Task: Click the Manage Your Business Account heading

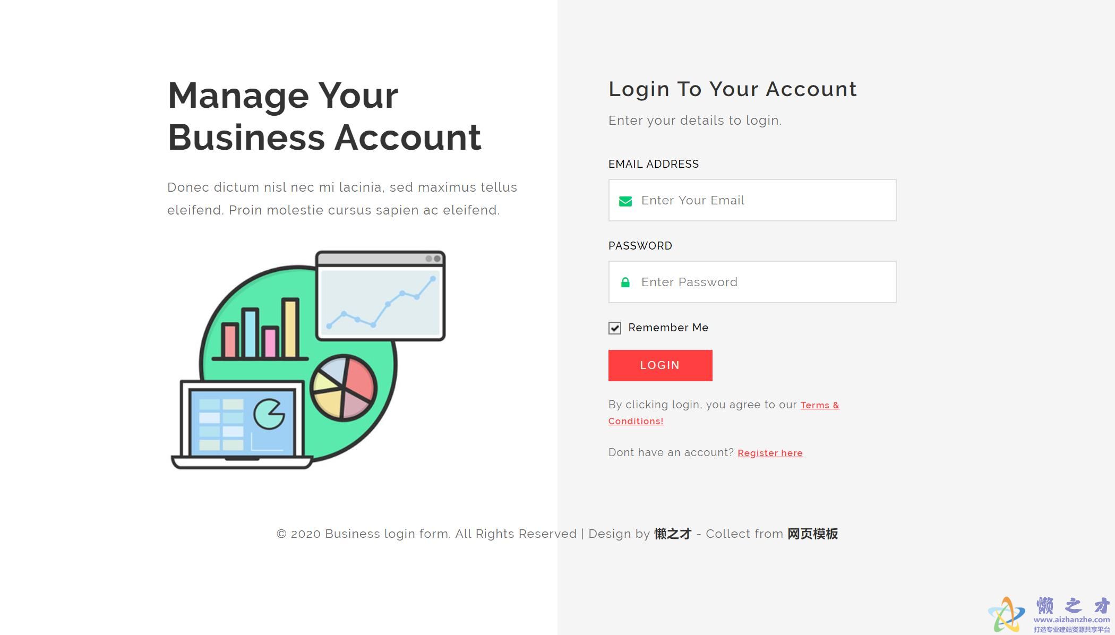Action: pyautogui.click(x=324, y=116)
